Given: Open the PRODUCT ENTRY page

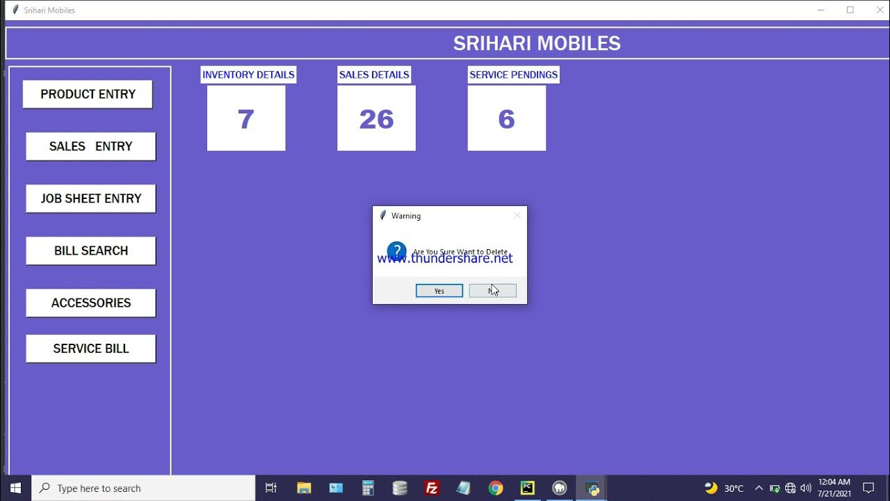Looking at the screenshot, I should pyautogui.click(x=88, y=94).
